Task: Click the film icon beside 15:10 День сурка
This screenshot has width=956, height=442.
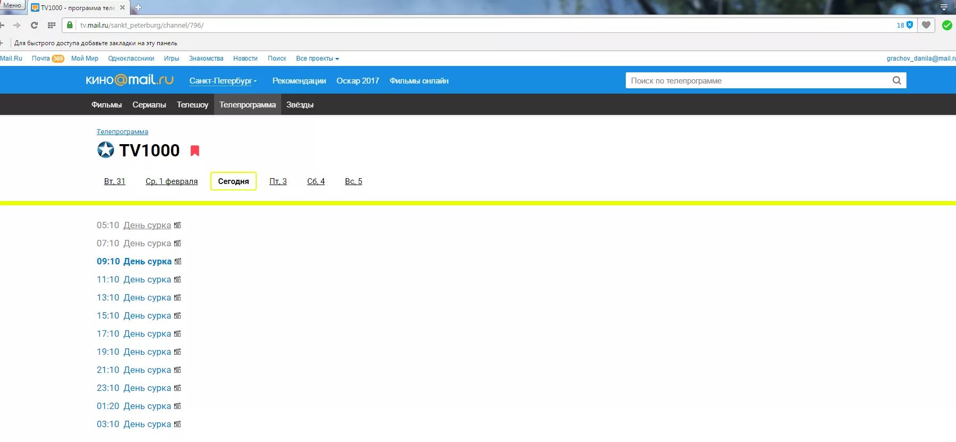Action: click(177, 315)
